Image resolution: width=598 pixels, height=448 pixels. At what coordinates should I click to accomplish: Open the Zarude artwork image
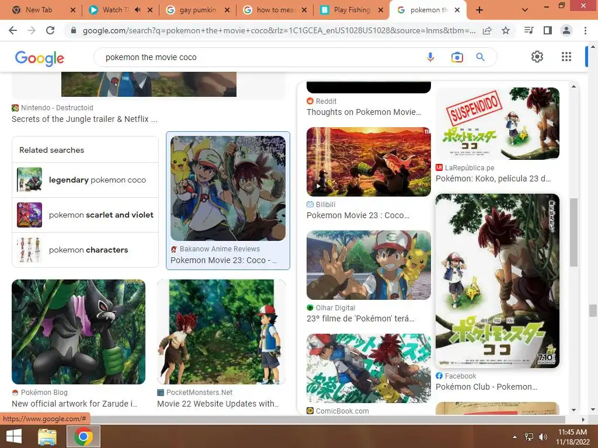(79, 332)
